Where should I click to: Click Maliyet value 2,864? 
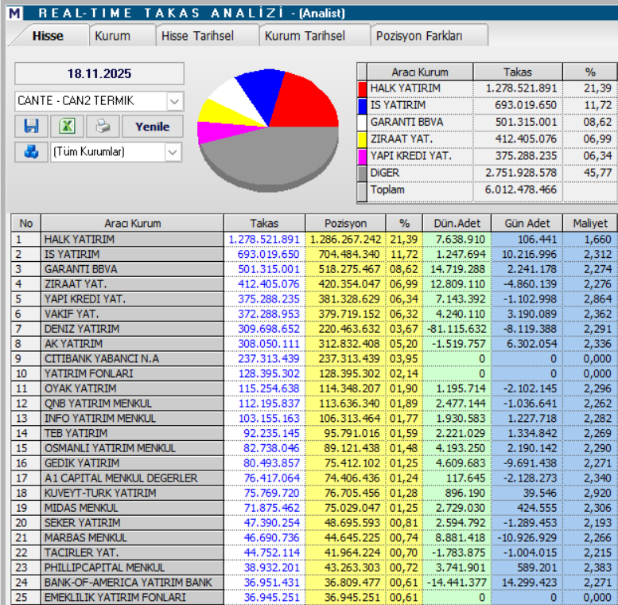pyautogui.click(x=597, y=299)
